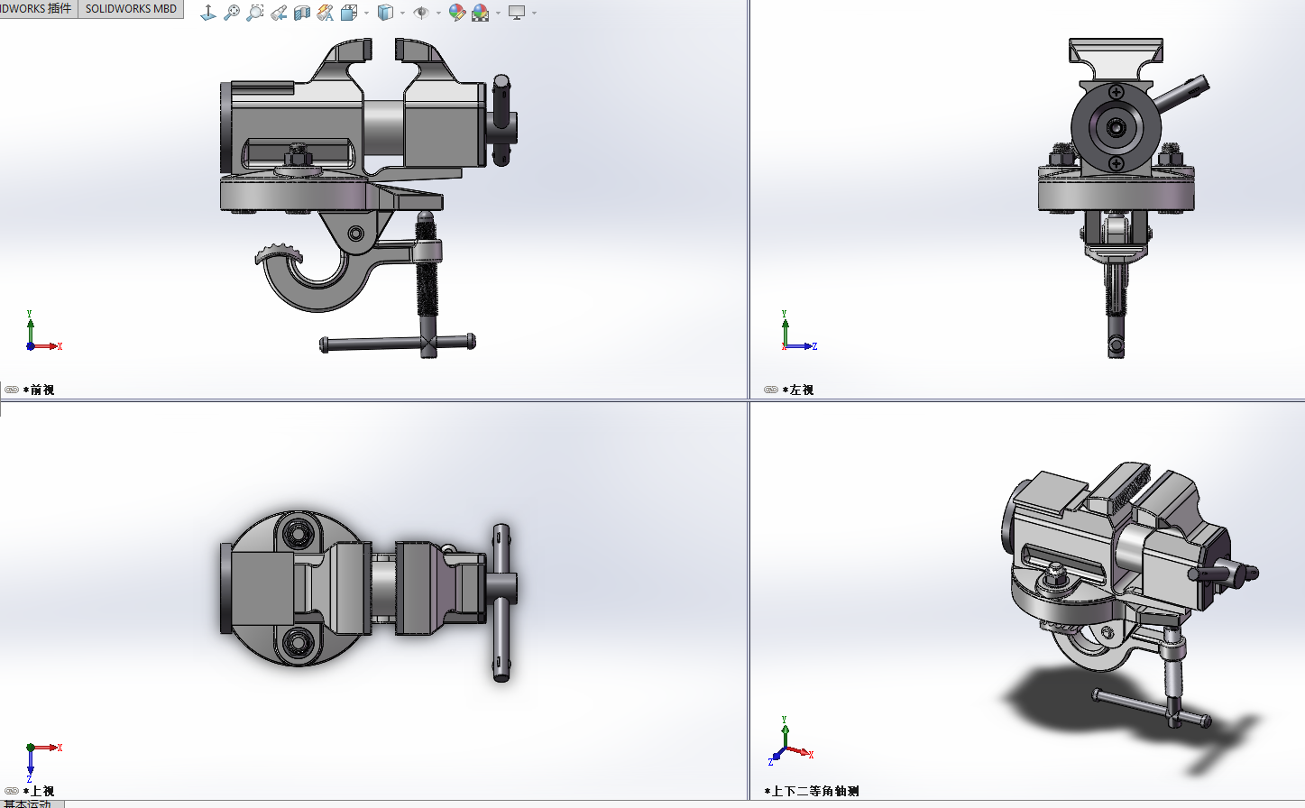Click the Display Style icon

point(385,13)
